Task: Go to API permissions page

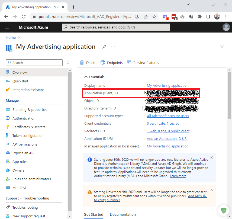Action: coord(25,144)
